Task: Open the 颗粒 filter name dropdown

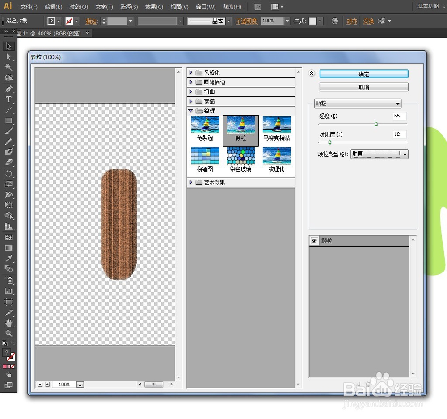Action: point(358,103)
